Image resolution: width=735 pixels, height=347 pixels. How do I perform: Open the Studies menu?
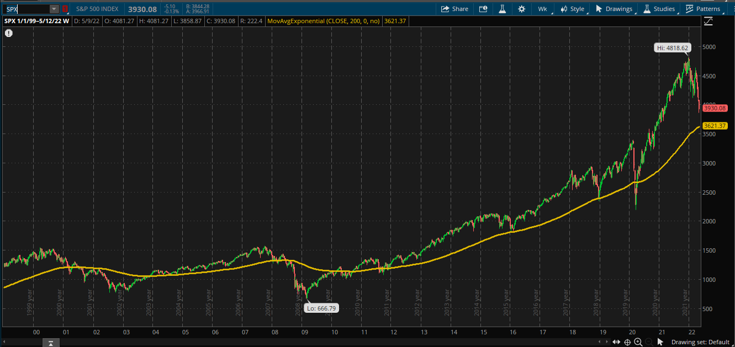659,9
